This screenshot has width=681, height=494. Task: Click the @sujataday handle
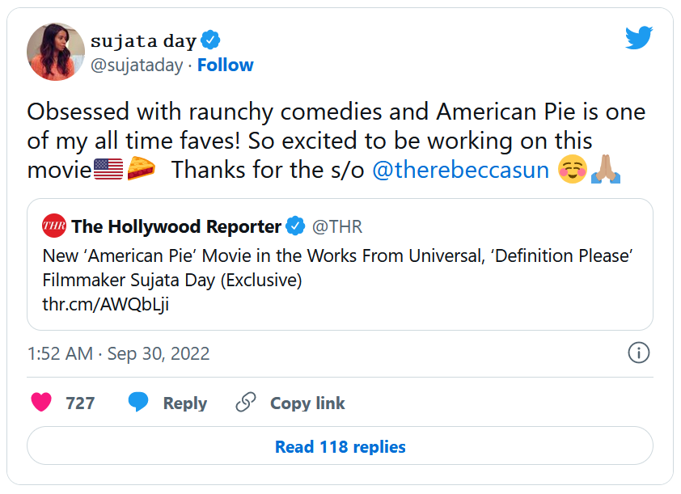137,65
